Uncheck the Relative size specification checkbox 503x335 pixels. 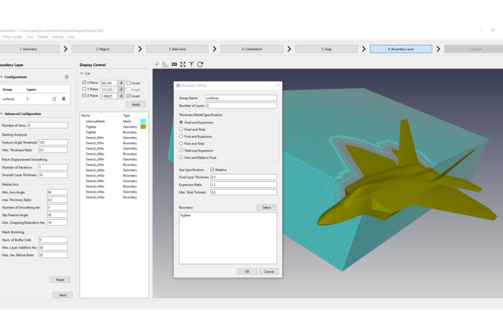(x=212, y=170)
